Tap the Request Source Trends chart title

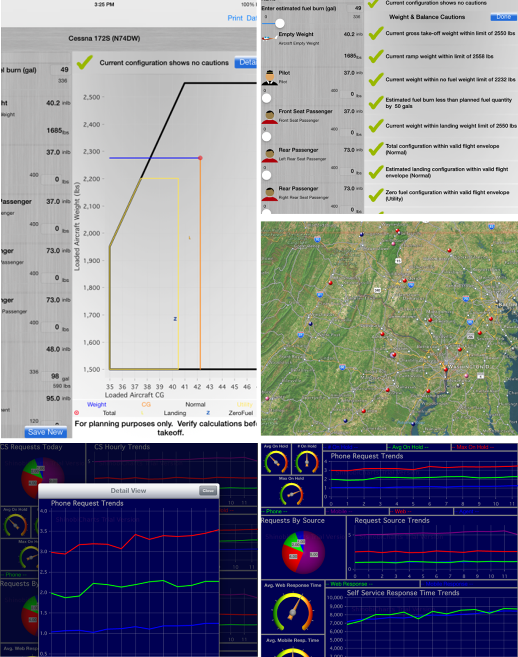[392, 520]
